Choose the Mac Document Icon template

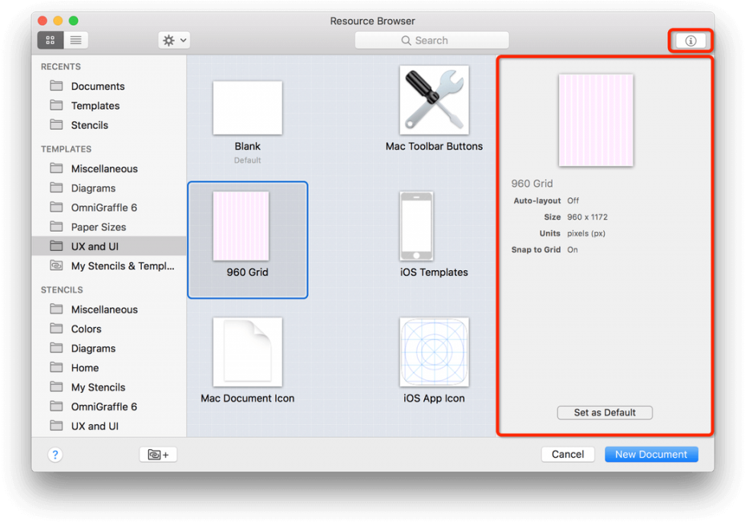click(248, 352)
